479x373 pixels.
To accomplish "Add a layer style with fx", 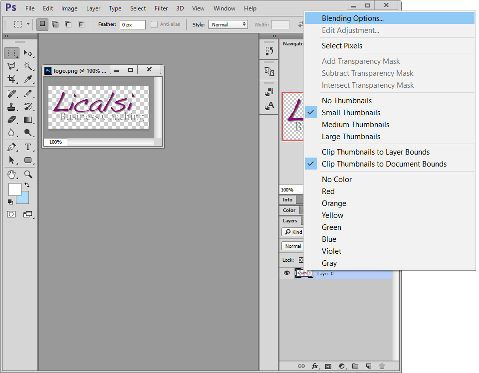I will click(x=315, y=366).
